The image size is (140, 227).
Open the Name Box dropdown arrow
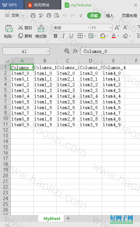pos(48,51)
